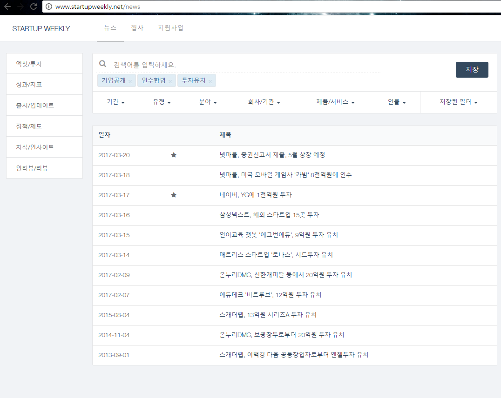Open the 회사/기관 dropdown filter
This screenshot has width=501, height=398.
pos(264,102)
